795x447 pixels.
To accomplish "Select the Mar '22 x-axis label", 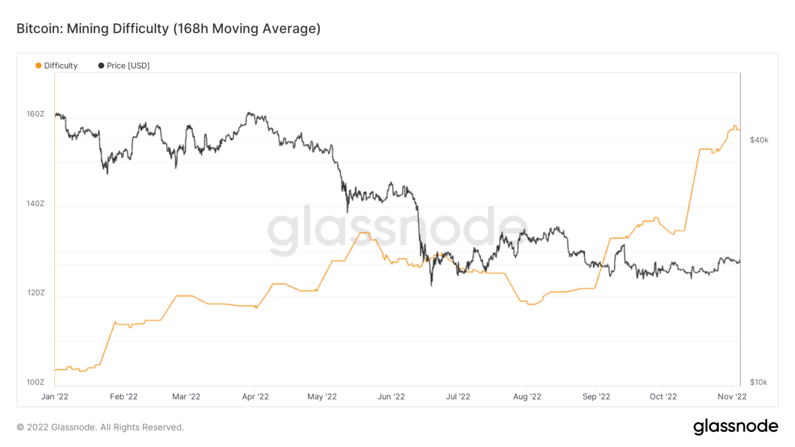I will click(186, 397).
